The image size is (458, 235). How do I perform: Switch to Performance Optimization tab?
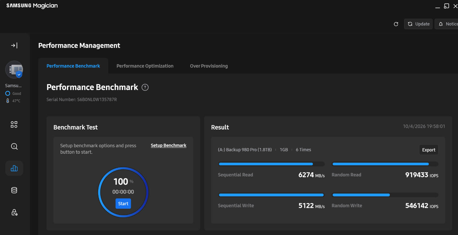[145, 66]
